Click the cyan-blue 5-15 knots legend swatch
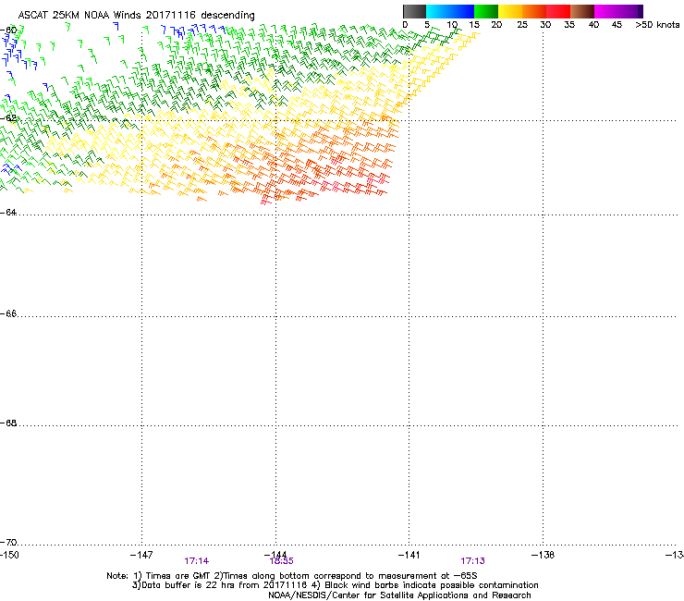The height and width of the screenshot is (601, 684). 450,11
